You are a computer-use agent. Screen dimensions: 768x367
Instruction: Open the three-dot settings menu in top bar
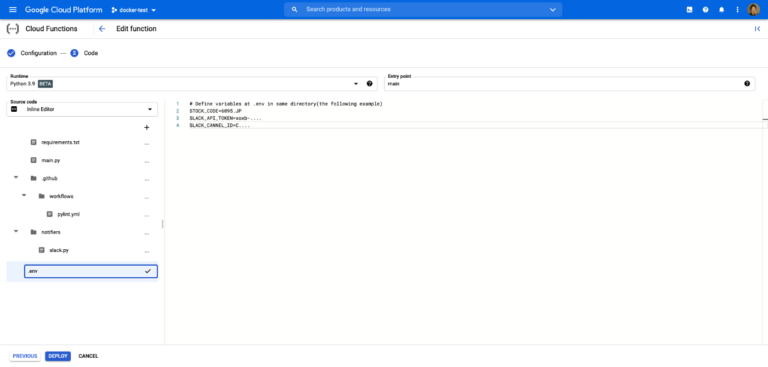pos(737,10)
